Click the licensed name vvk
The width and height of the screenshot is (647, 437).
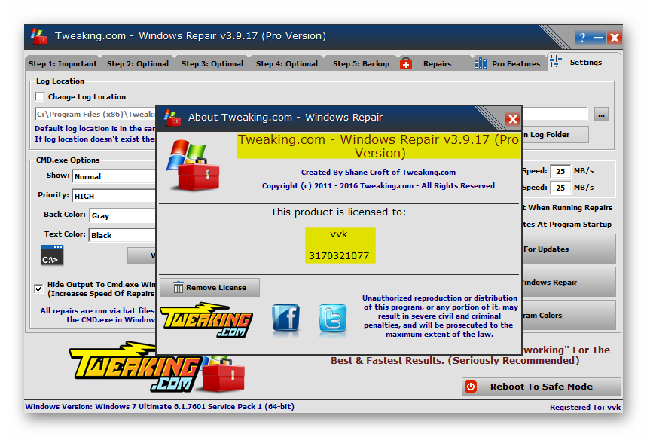point(339,234)
